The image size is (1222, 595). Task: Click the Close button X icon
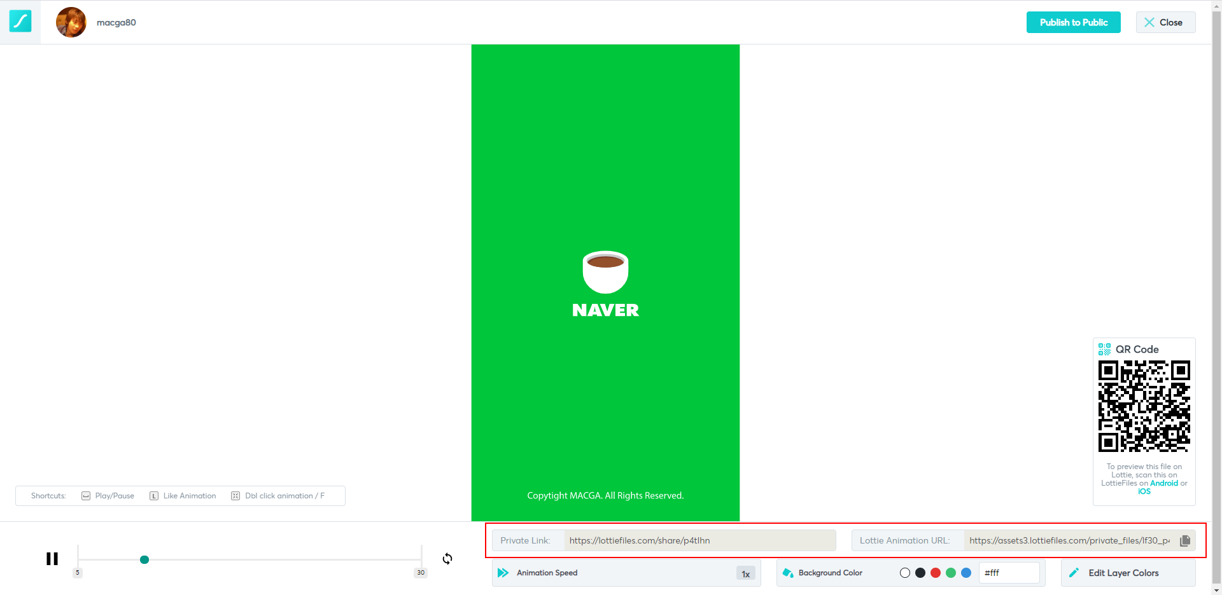(x=1149, y=22)
